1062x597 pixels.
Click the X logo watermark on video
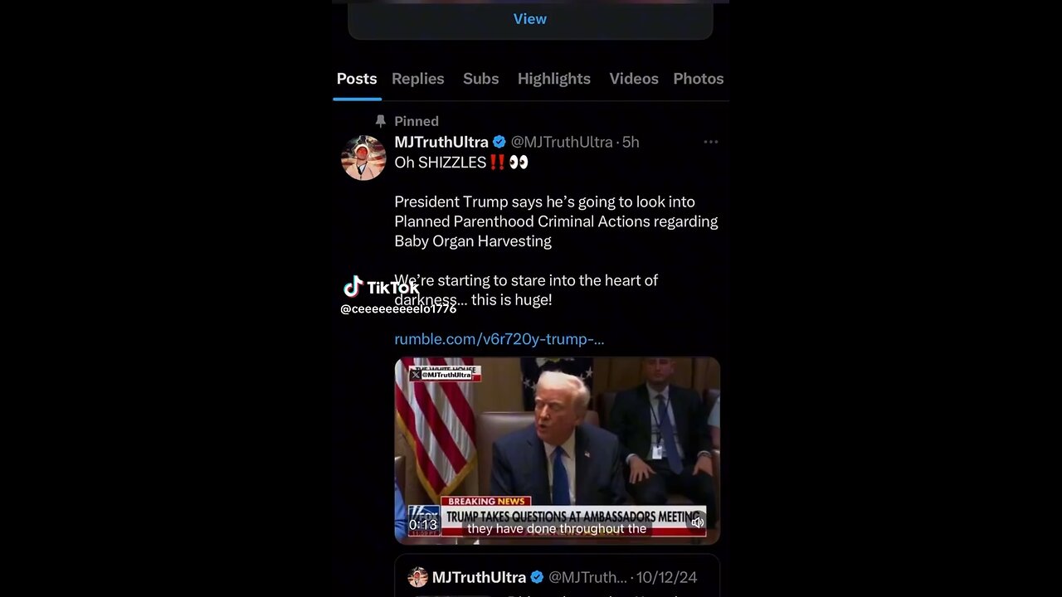point(416,375)
